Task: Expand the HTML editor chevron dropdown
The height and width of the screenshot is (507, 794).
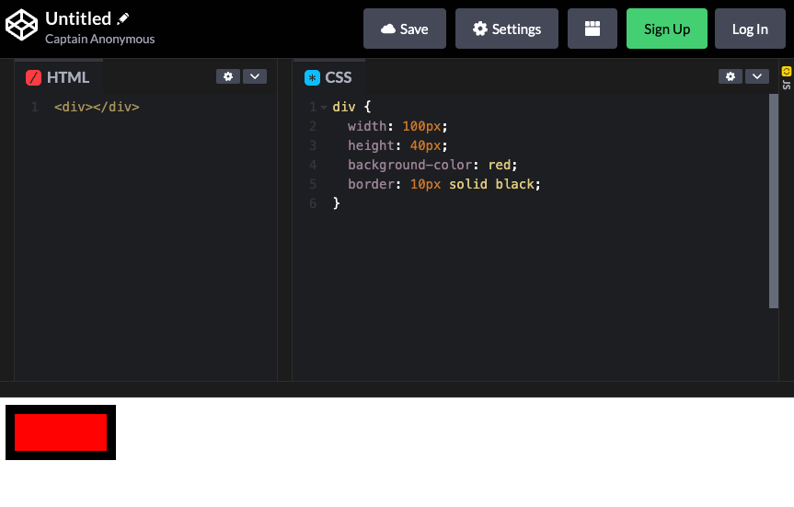Action: pyautogui.click(x=254, y=76)
